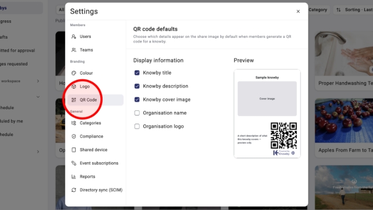Uncheck the Knowby description checkbox

click(137, 86)
